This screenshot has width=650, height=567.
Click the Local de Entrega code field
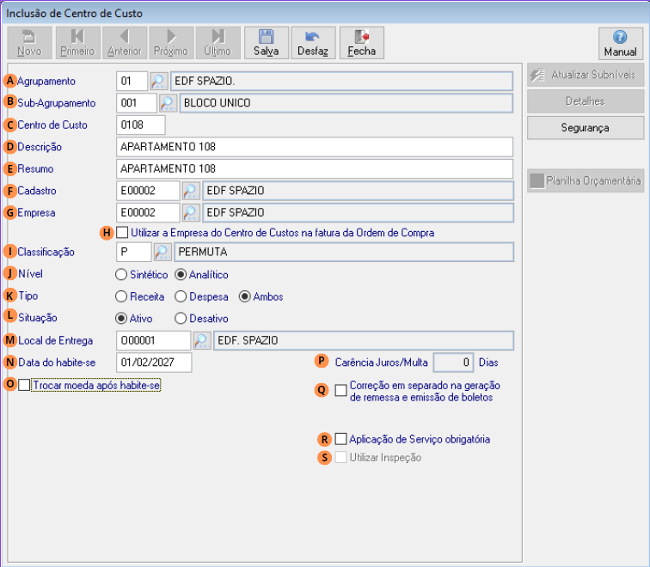153,340
